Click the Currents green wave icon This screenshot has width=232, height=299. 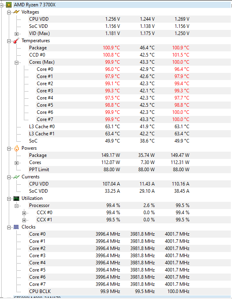point(16,177)
